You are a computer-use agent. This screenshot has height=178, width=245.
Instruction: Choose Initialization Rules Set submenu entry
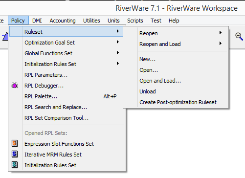tap(66, 64)
